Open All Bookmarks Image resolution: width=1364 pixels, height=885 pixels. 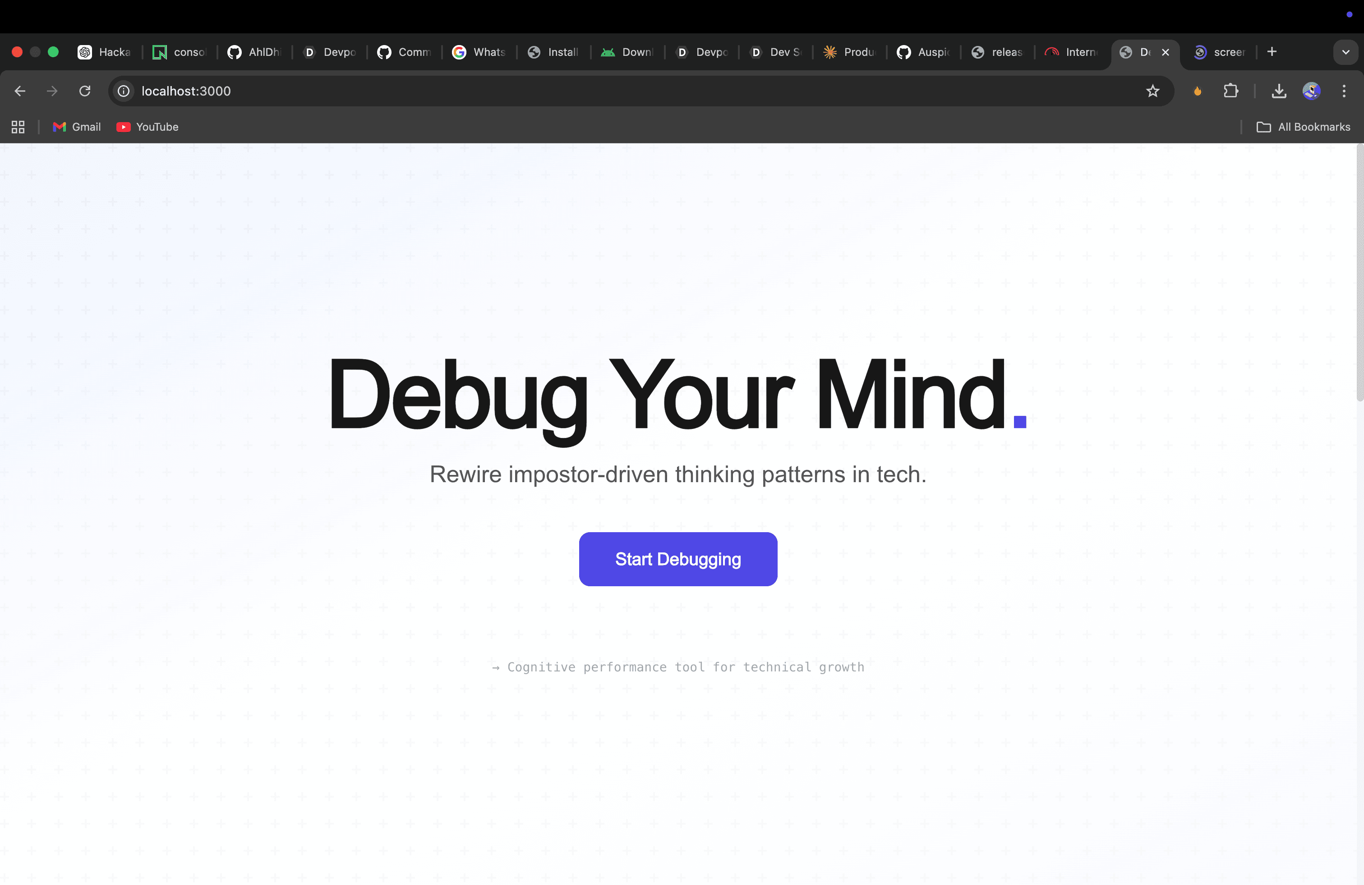coord(1304,127)
